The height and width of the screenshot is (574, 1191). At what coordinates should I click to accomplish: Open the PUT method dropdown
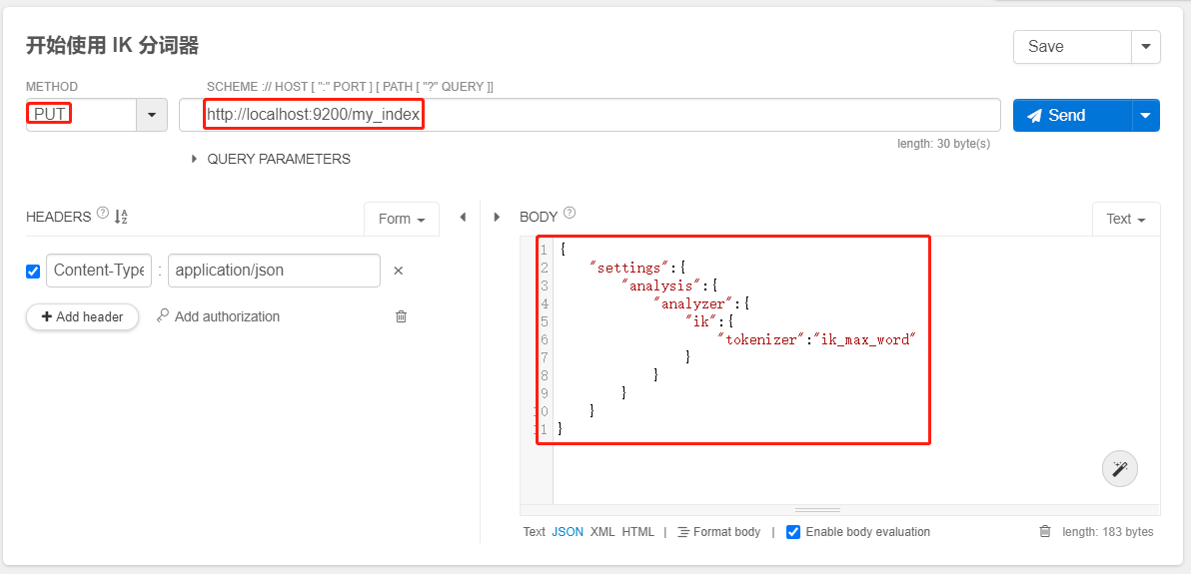click(151, 115)
